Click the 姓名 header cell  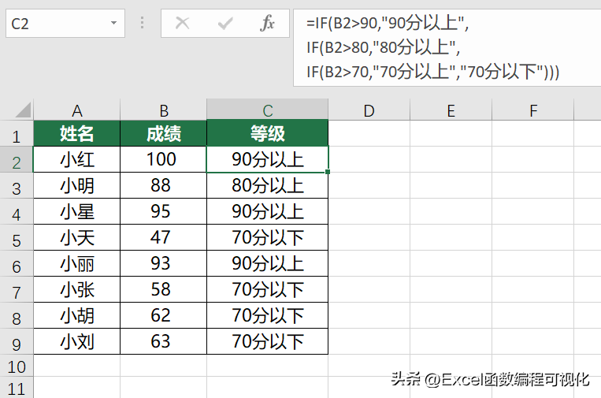tap(77, 133)
